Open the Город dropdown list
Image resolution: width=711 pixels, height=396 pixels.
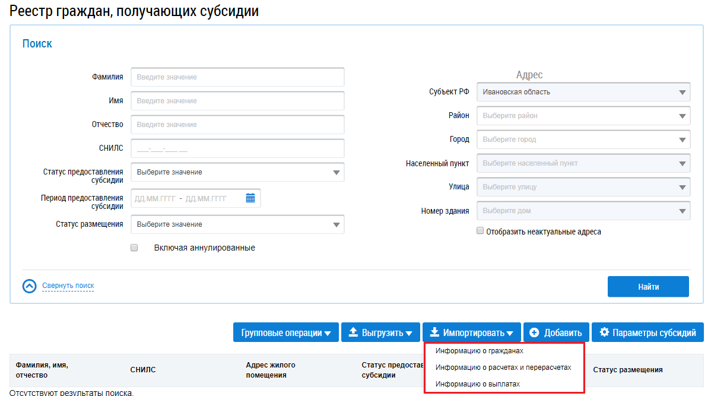(583, 140)
